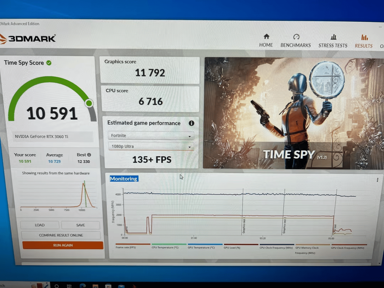Open Cortana circle icon in taskbar
384x288 pixels.
[57, 286]
